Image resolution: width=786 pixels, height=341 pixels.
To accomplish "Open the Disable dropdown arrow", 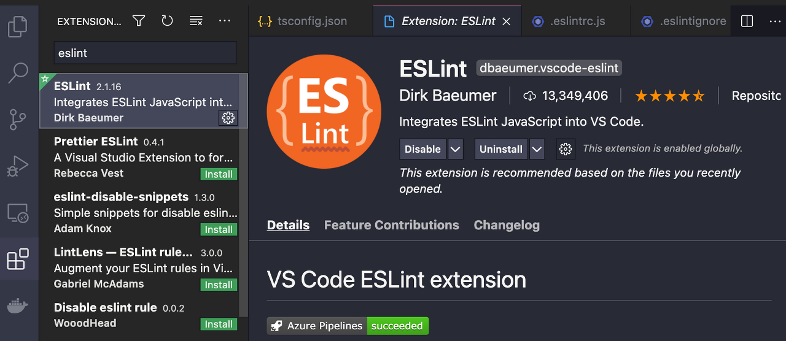I will 455,149.
